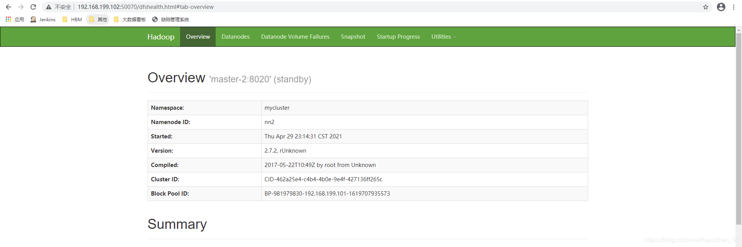The height and width of the screenshot is (247, 742).
Task: Bookmark this page with the star
Action: (706, 7)
